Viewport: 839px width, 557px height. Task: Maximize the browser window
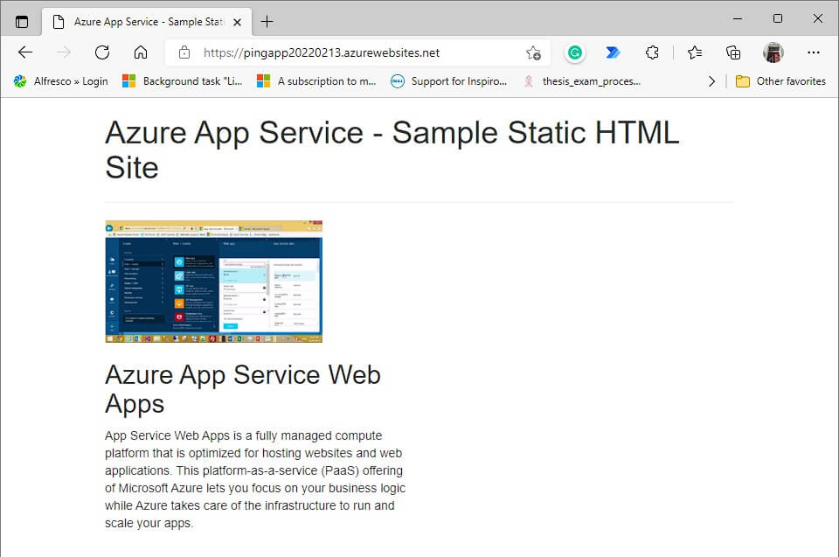[778, 18]
